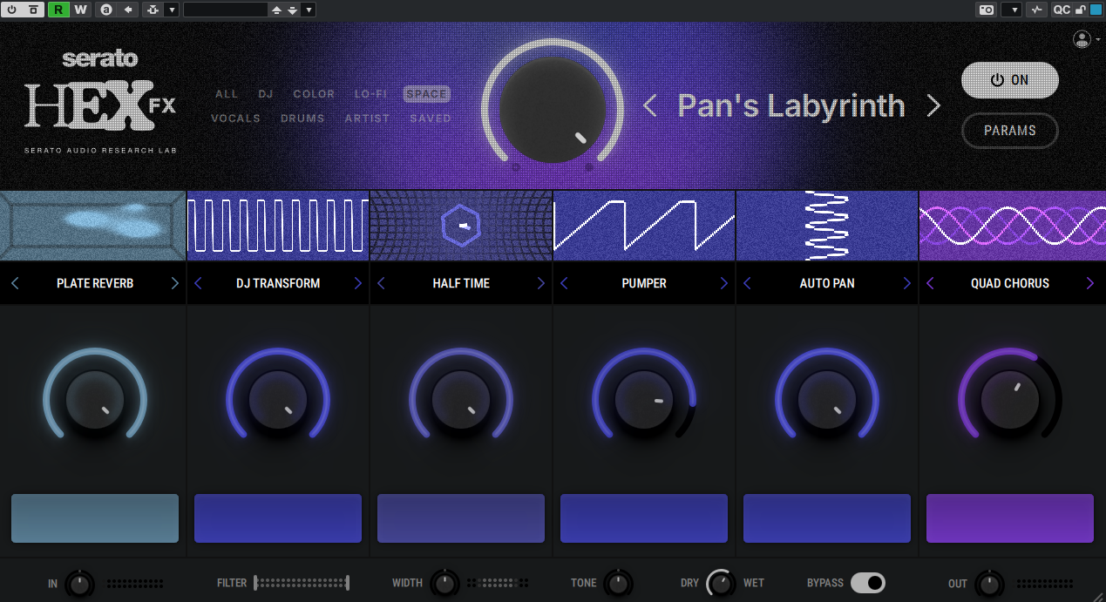Select the ARTIST preset category
This screenshot has width=1106, height=602.
tap(367, 118)
